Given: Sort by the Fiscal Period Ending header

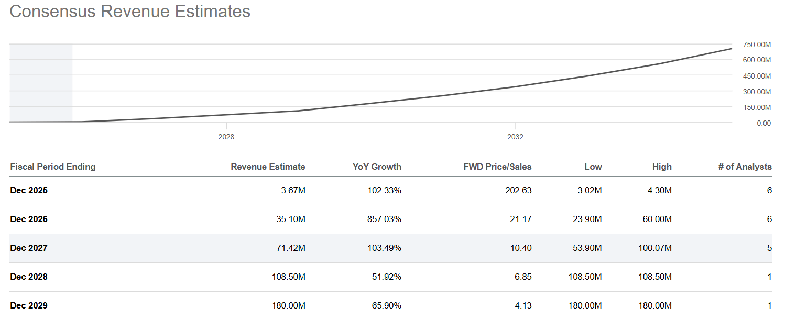Looking at the screenshot, I should [52, 167].
